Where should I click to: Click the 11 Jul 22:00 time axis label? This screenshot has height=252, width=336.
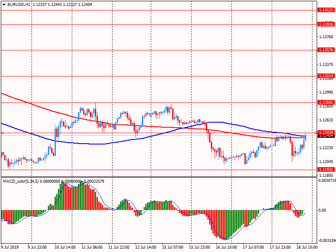point(119,247)
